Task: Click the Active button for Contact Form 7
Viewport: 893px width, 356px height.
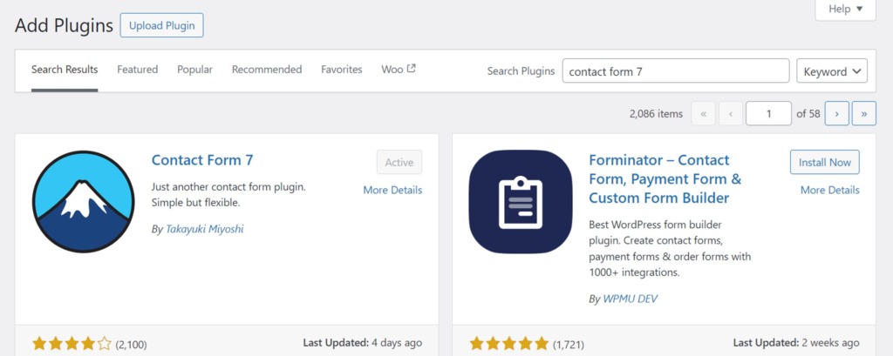Action: (399, 162)
